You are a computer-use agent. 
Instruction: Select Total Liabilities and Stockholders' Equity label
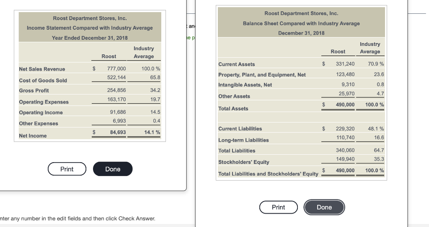[x=269, y=174]
